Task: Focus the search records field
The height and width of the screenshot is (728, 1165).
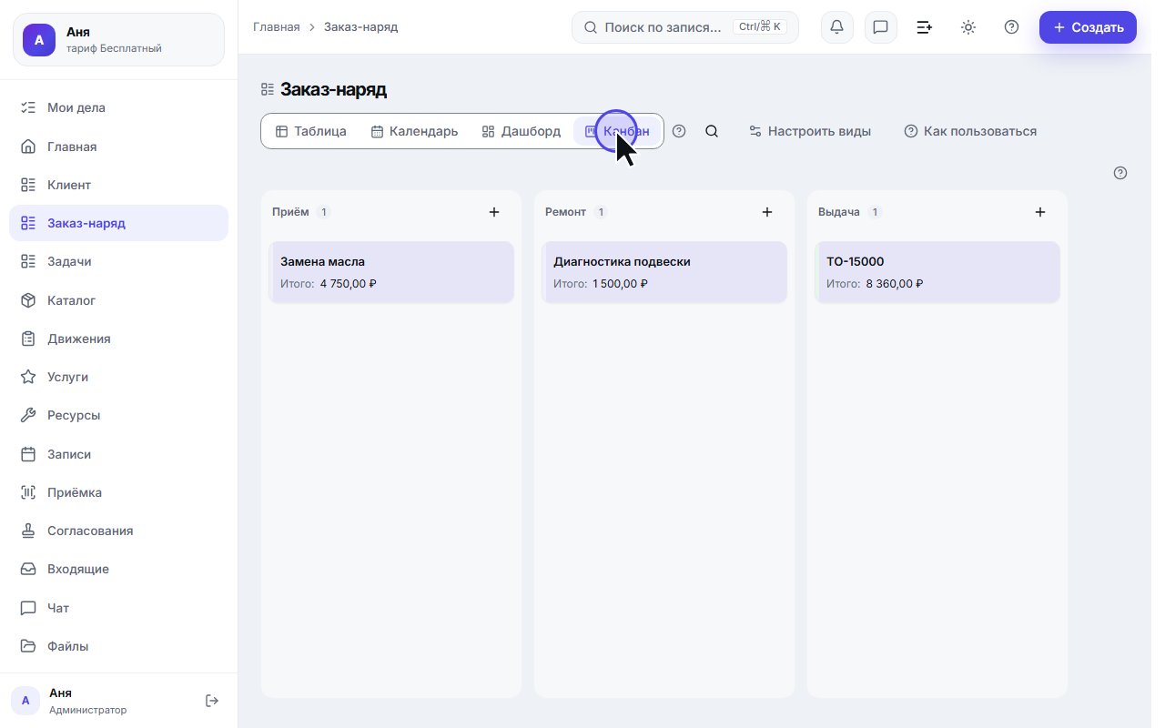Action: (684, 27)
